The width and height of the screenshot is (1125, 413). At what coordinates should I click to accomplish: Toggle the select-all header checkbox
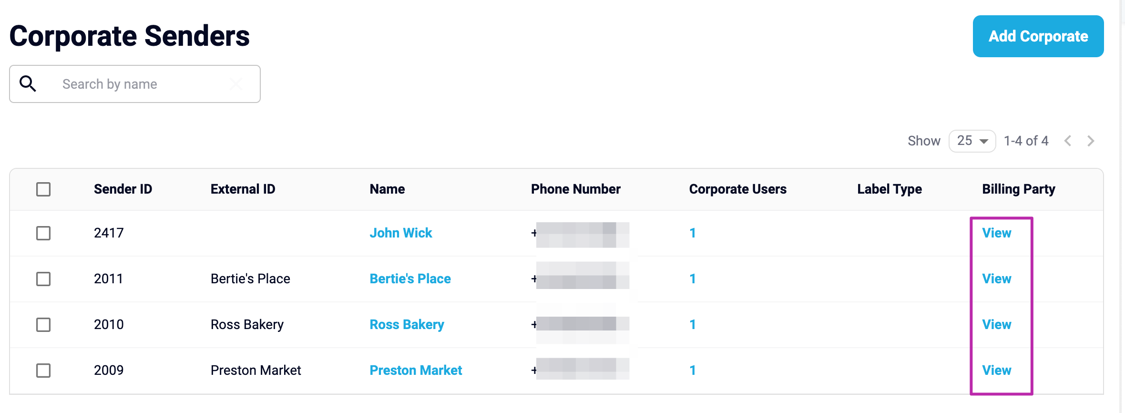(x=43, y=189)
